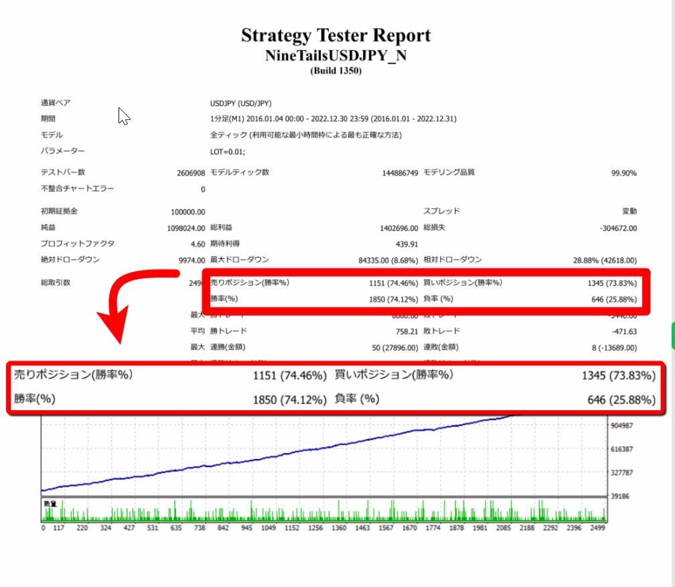
Task: Select the 1098024.00 net profit value
Action: (186, 229)
